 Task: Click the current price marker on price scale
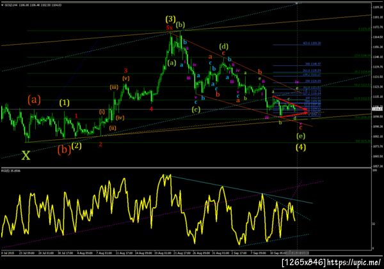pos(378,109)
